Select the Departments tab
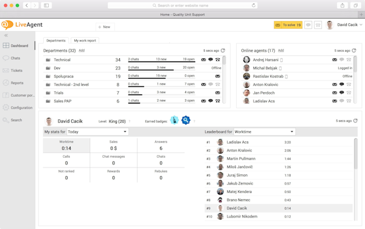Screen dimensions: 365x229 click(56, 41)
